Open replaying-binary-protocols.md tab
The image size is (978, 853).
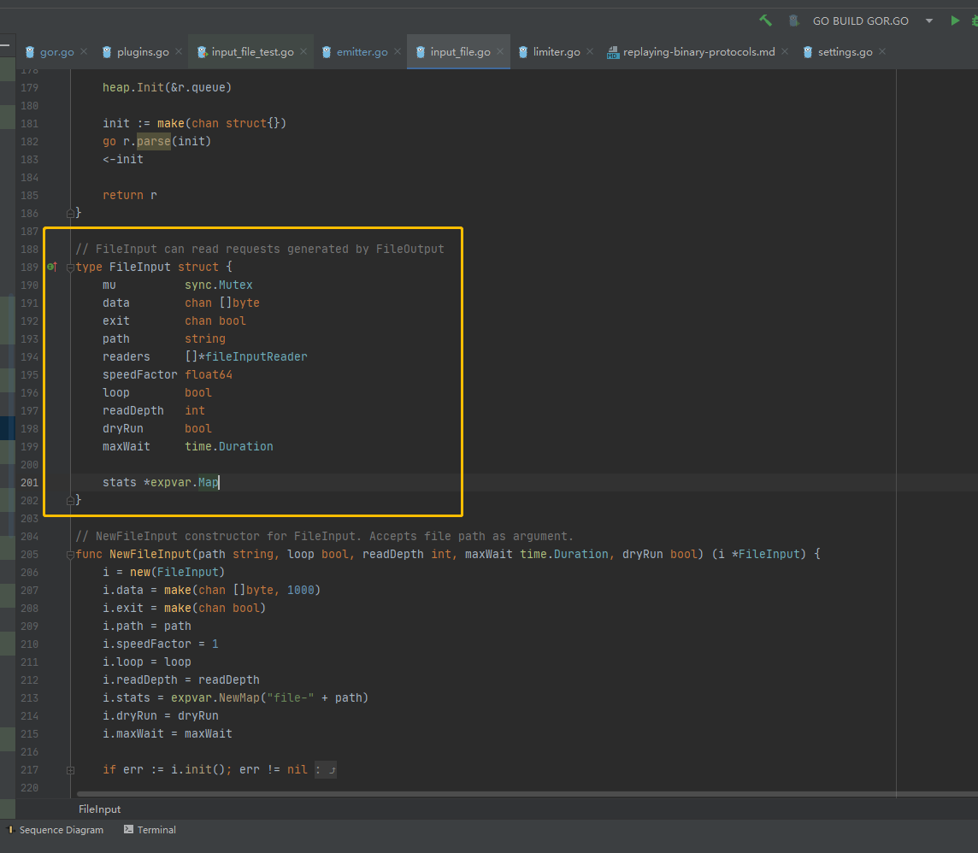point(699,52)
